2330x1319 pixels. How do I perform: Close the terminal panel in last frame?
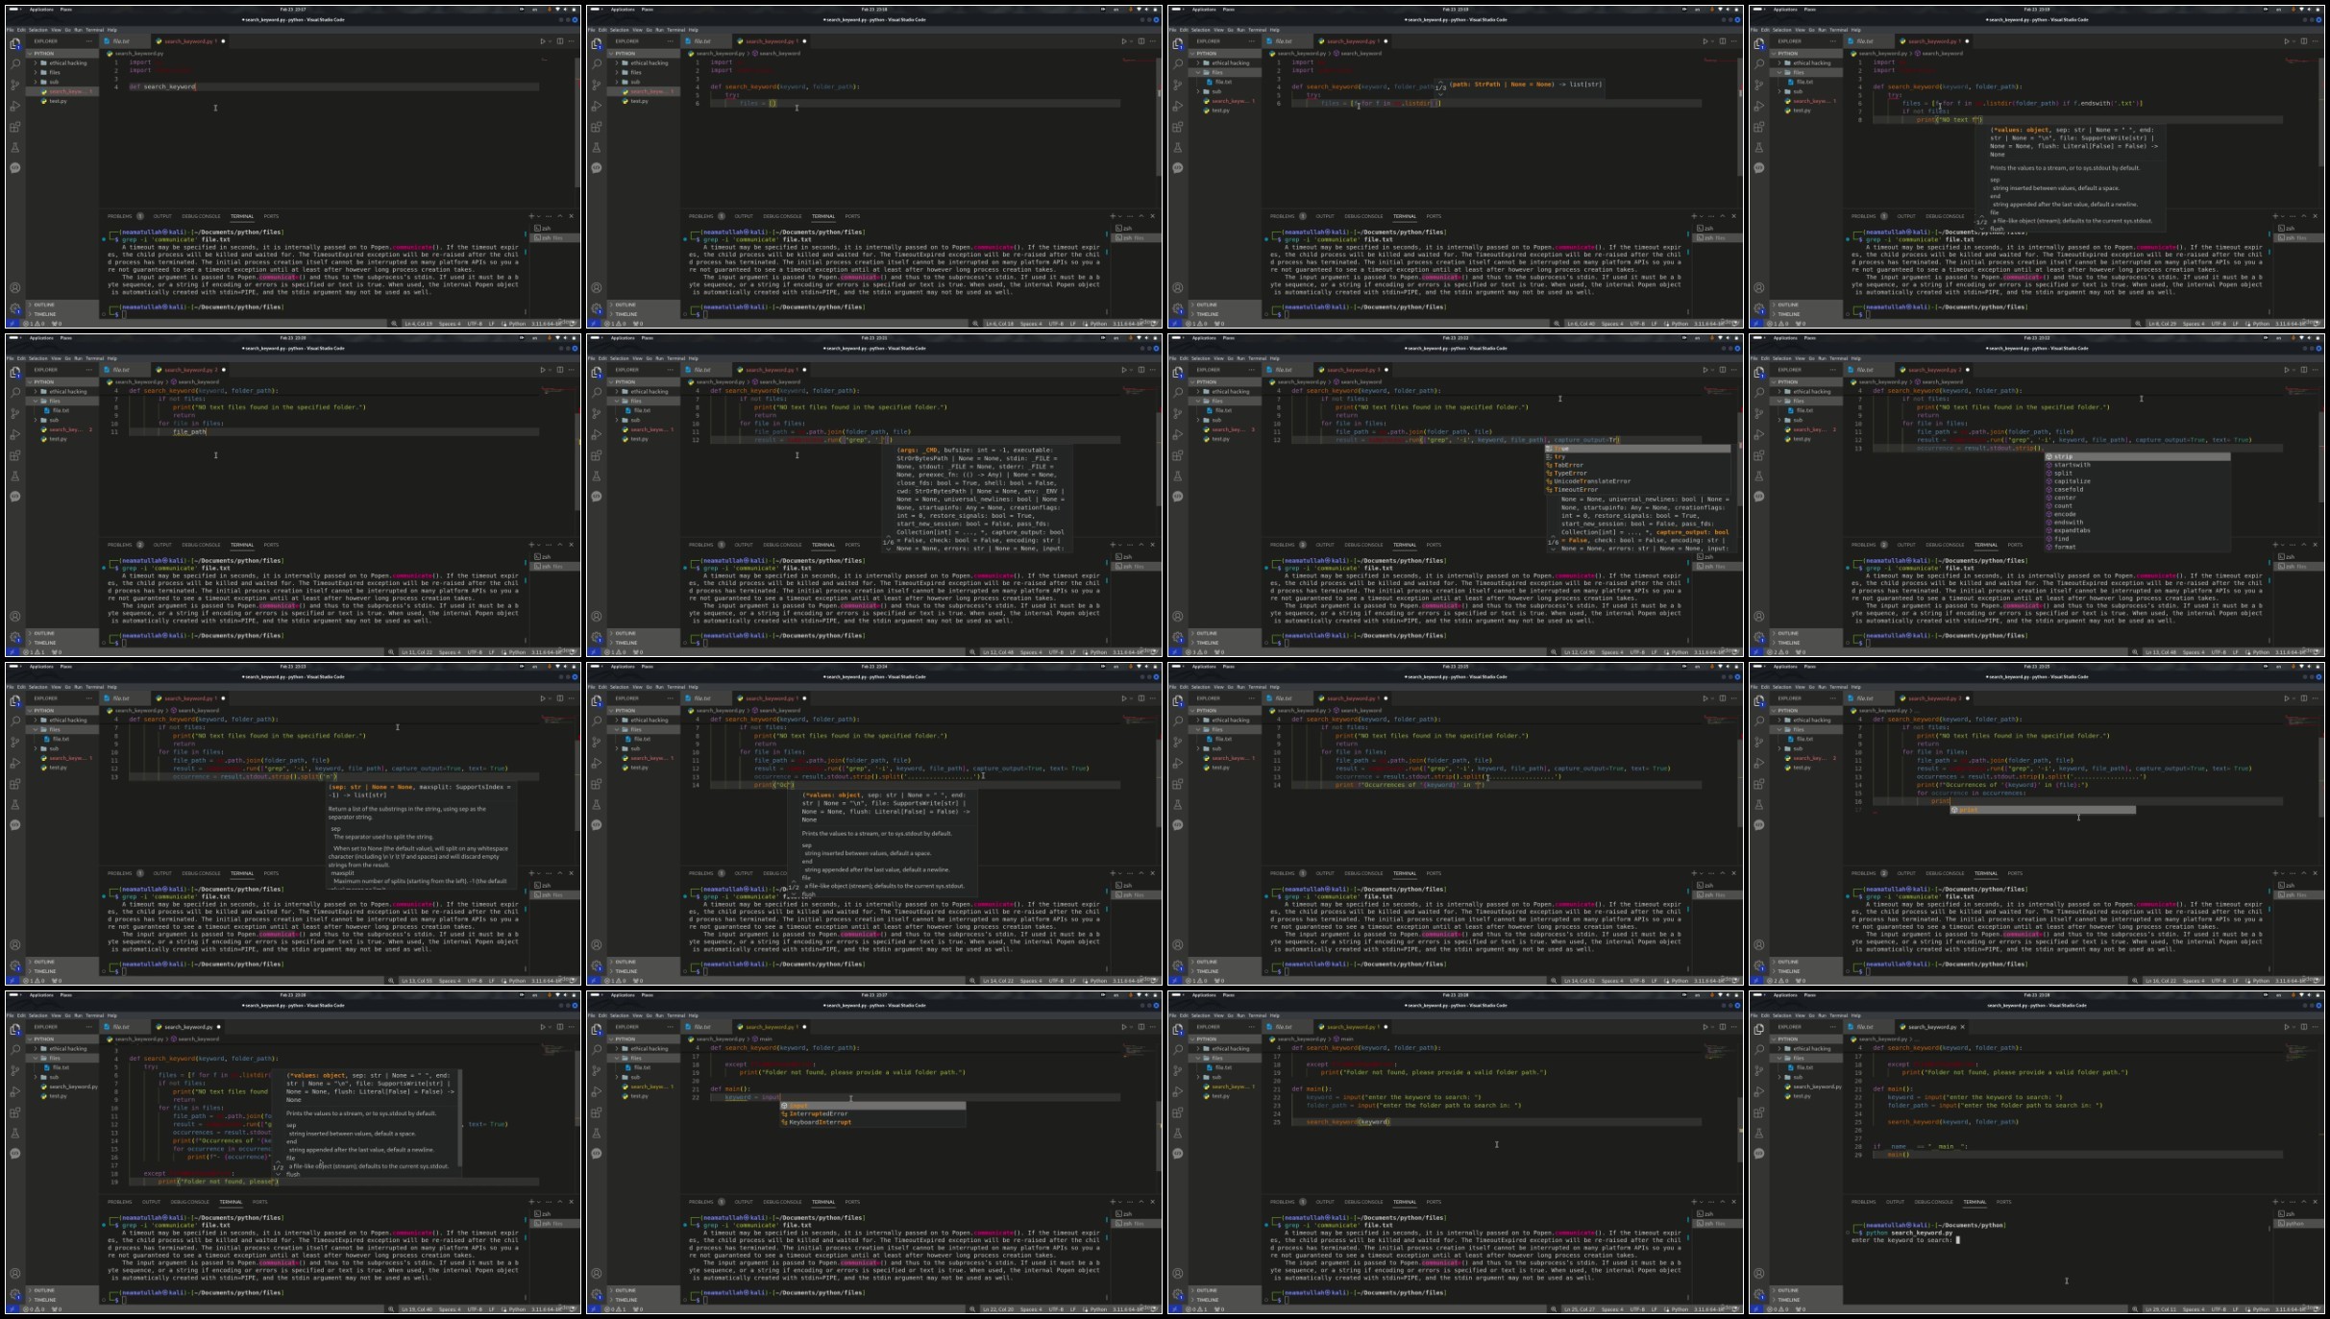pyautogui.click(x=2315, y=1202)
